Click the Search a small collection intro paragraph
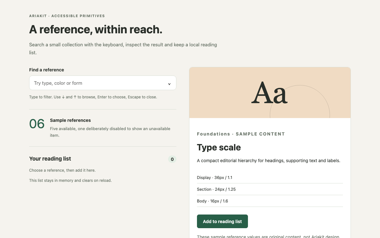 [x=123, y=49]
